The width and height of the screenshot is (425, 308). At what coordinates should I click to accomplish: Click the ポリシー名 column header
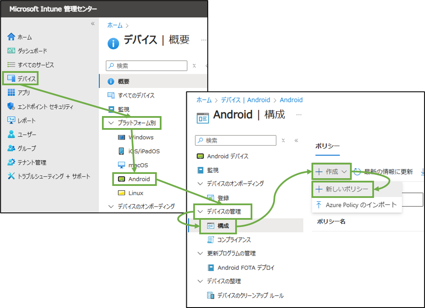[x=331, y=221]
